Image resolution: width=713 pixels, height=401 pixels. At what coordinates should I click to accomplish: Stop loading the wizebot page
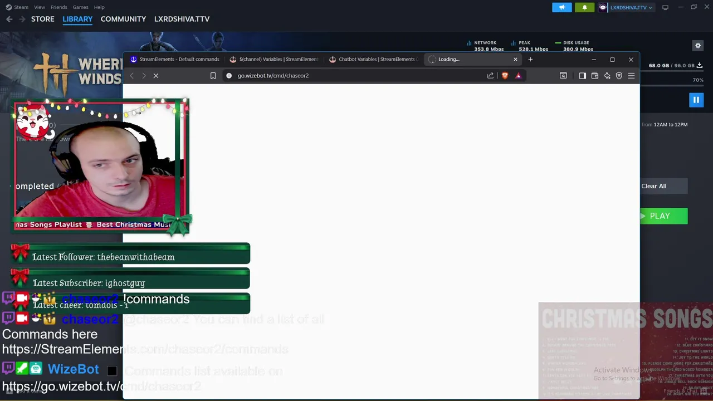[156, 76]
